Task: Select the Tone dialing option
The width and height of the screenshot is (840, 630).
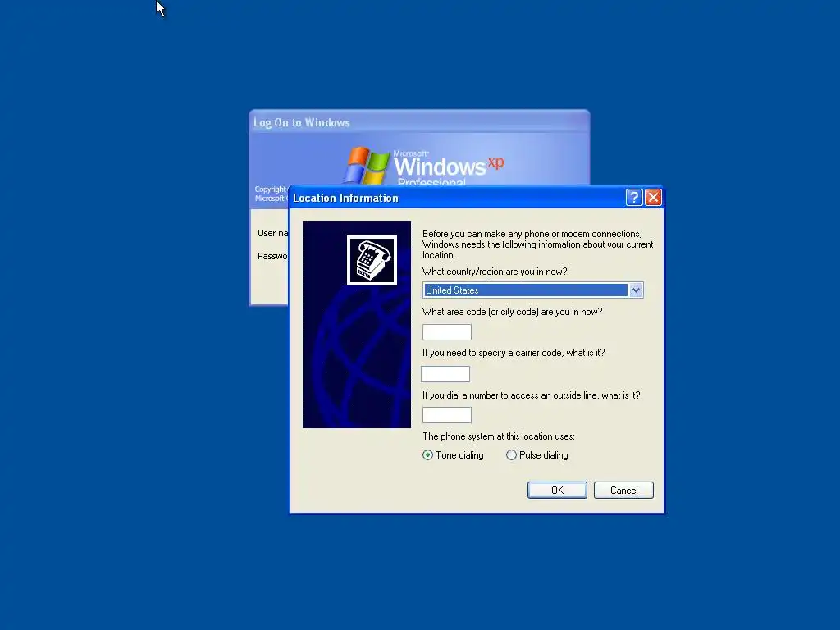Action: [453, 455]
